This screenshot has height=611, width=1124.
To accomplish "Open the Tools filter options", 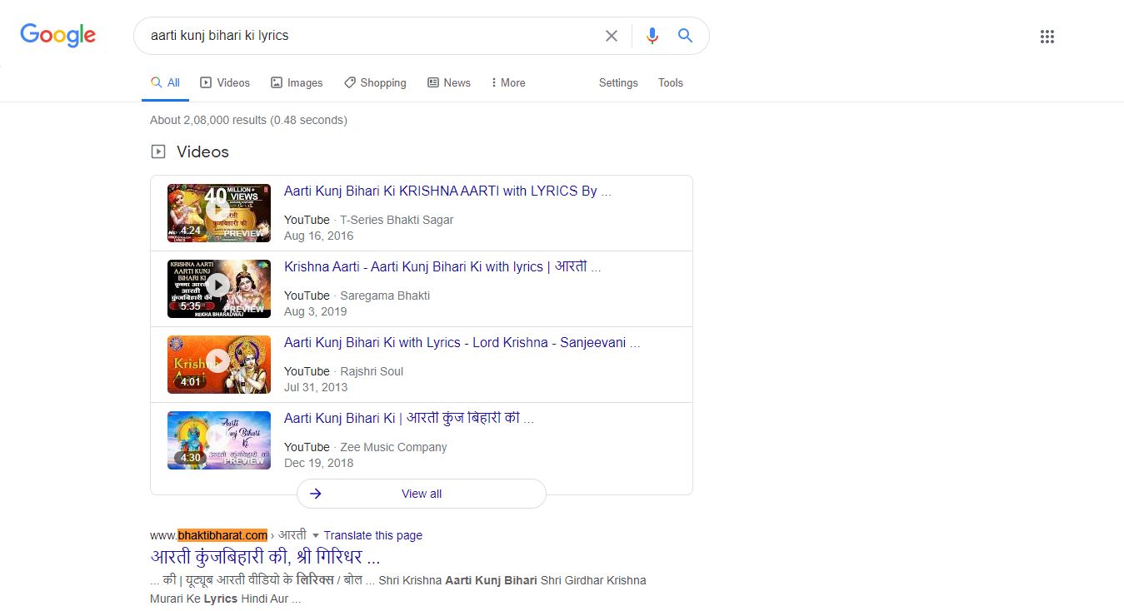I will 670,83.
